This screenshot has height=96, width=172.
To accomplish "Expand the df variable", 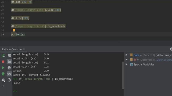I will pos(127,60).
